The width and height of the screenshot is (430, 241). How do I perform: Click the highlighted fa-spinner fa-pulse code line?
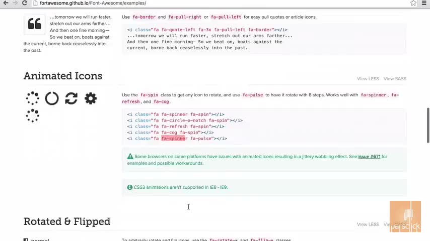177,139
